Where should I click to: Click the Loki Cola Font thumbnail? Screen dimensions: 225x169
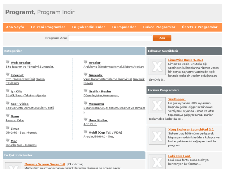point(157,162)
